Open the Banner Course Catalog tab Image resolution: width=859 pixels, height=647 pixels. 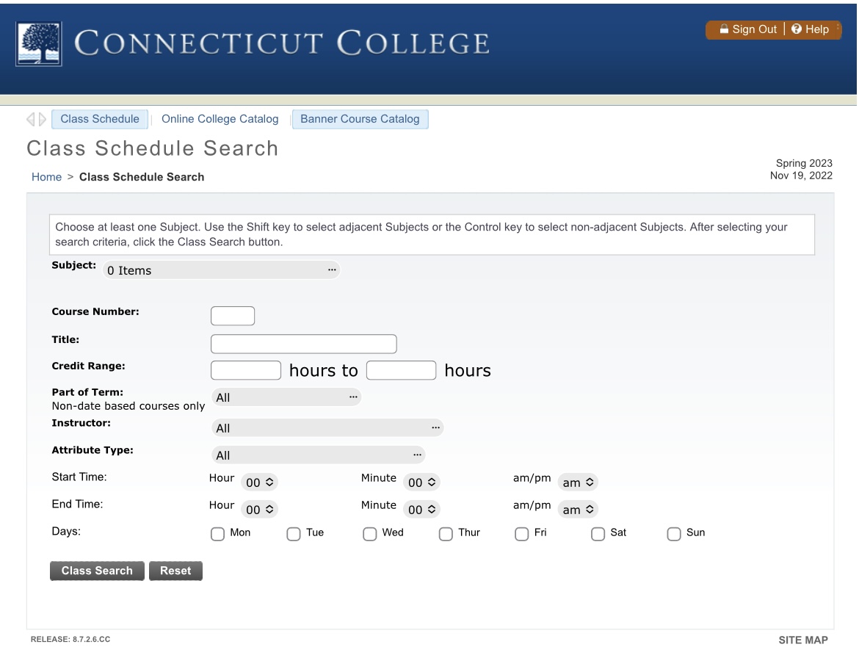pos(360,118)
